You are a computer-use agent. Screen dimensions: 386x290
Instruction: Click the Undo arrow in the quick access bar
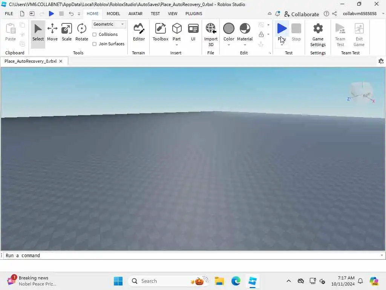click(71, 14)
